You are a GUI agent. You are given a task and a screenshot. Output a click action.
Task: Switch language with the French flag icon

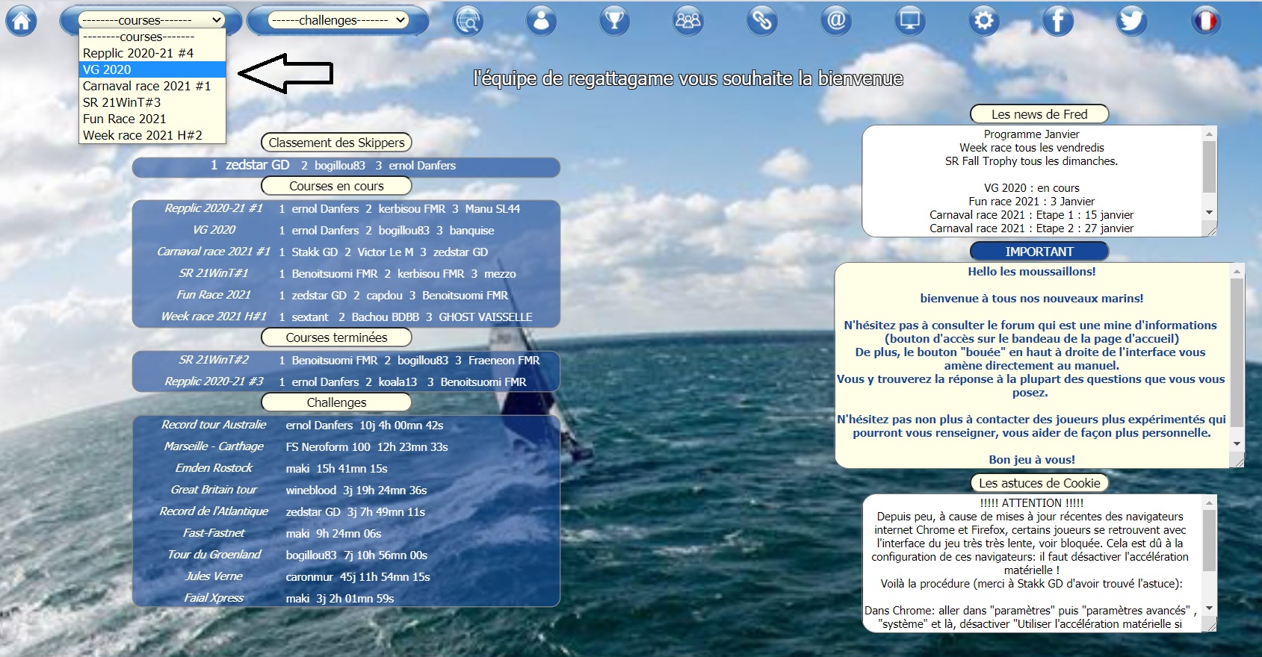pos(1205,21)
